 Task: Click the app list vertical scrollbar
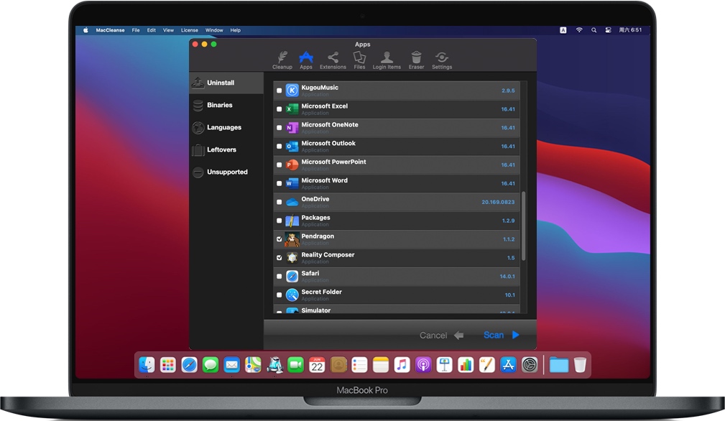point(524,226)
